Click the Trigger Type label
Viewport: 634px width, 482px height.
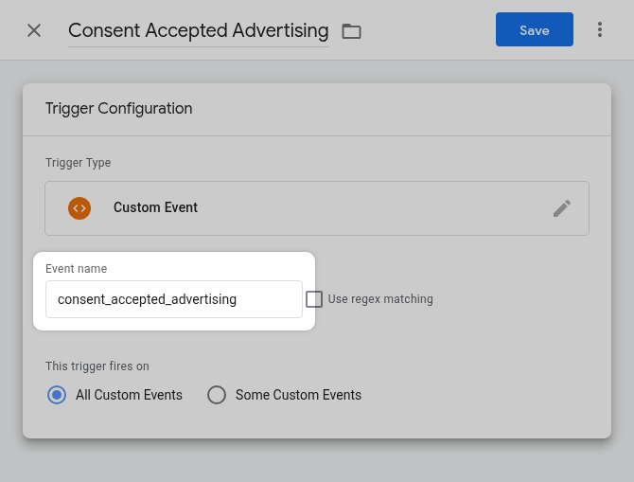78,163
